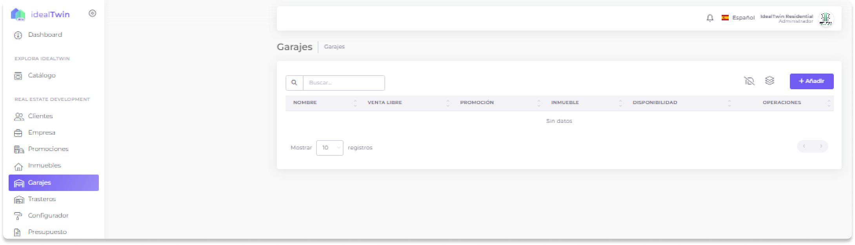855x245 pixels.
Task: Go to Clientes section
Action: [40, 116]
